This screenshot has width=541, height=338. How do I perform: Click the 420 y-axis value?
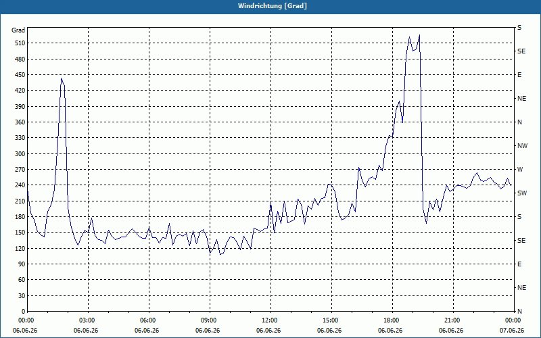point(20,91)
